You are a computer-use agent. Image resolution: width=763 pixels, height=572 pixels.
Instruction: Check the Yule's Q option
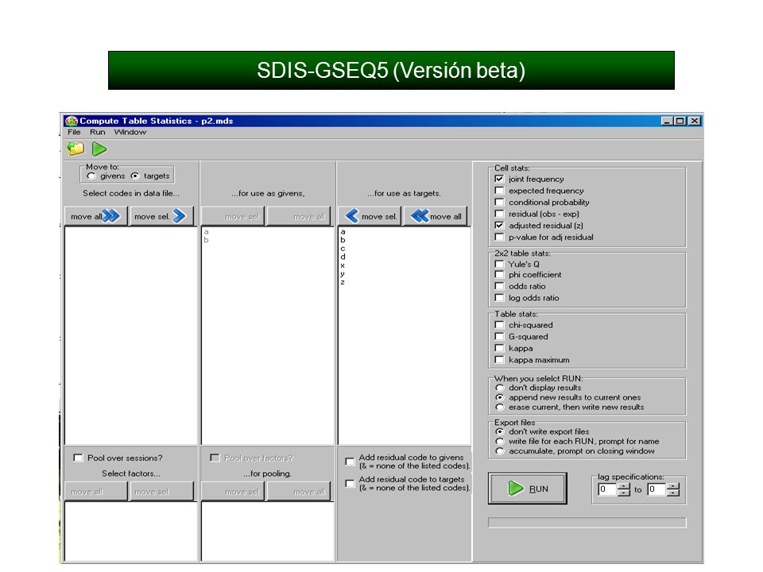point(499,264)
